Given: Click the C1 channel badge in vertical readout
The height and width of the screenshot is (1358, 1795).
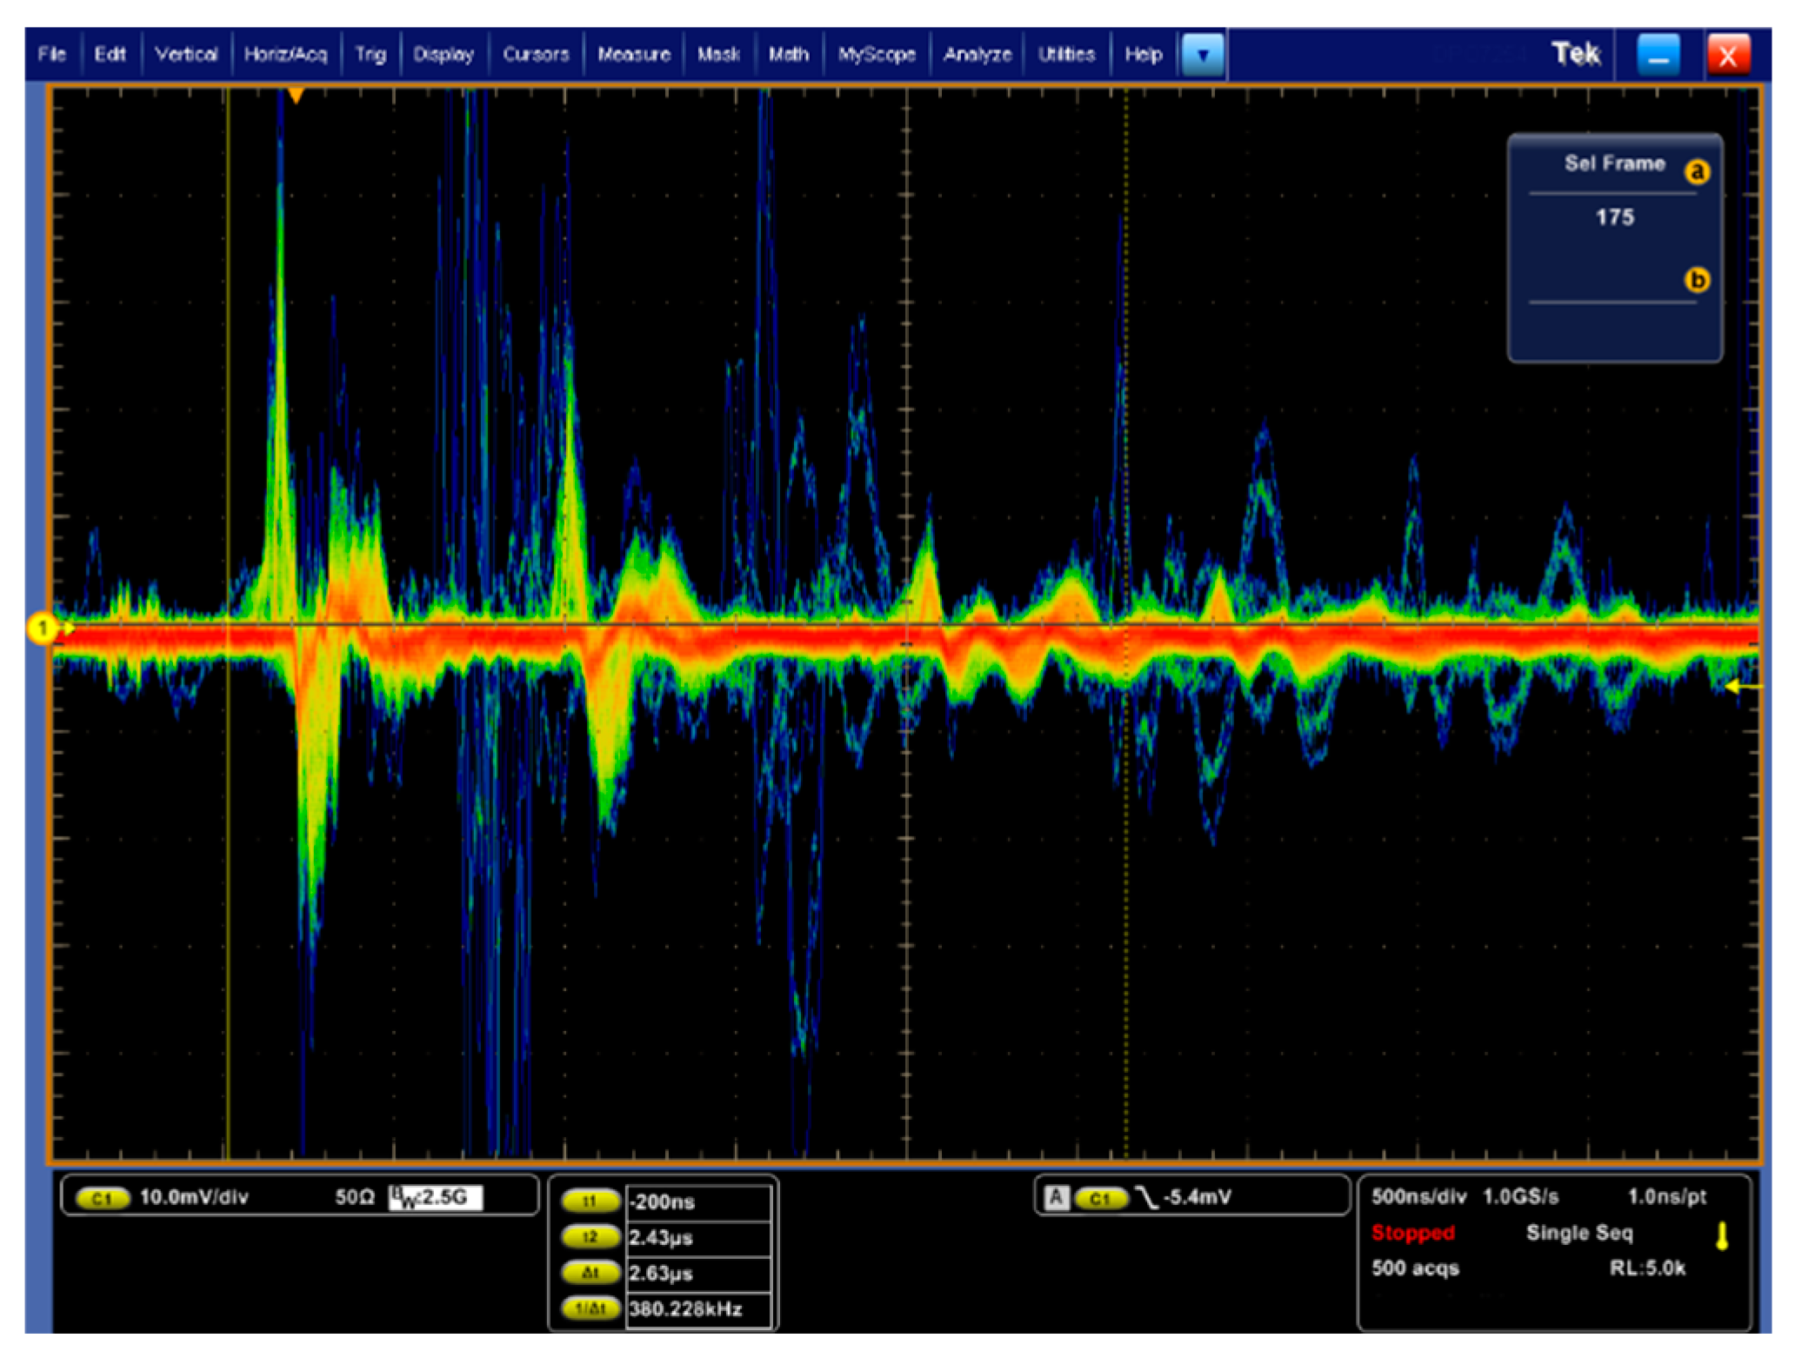Looking at the screenshot, I should (103, 1198).
